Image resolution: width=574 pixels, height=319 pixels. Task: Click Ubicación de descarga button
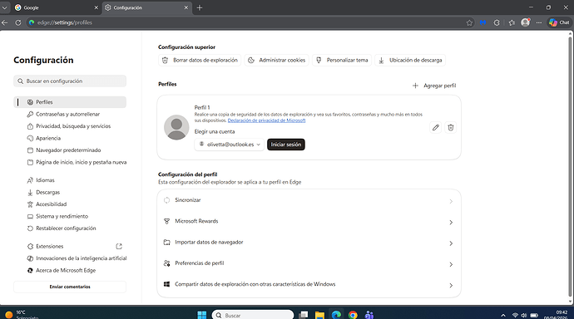click(410, 61)
